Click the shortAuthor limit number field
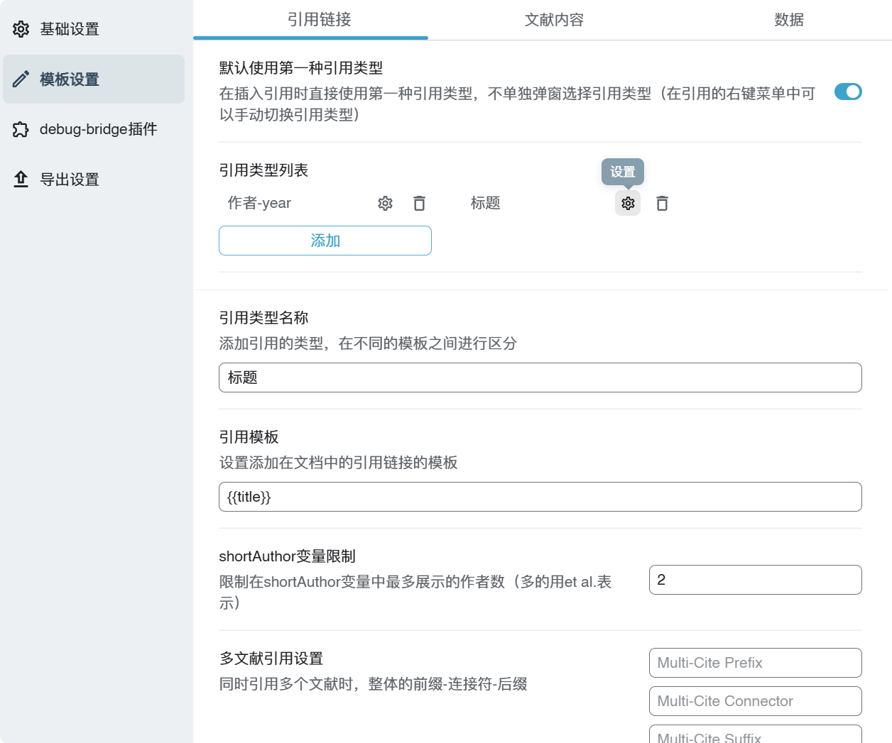Viewport: 892px width, 743px height. [x=755, y=580]
